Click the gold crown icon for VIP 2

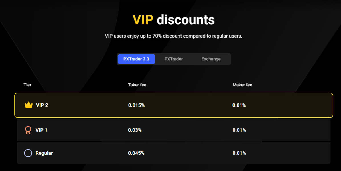click(29, 105)
